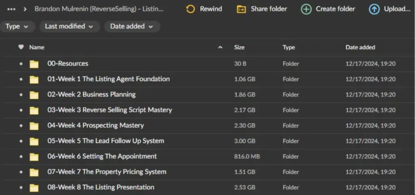Open 05-Week 5 The Lead Follow Up System
The width and height of the screenshot is (415, 195).
(106, 141)
